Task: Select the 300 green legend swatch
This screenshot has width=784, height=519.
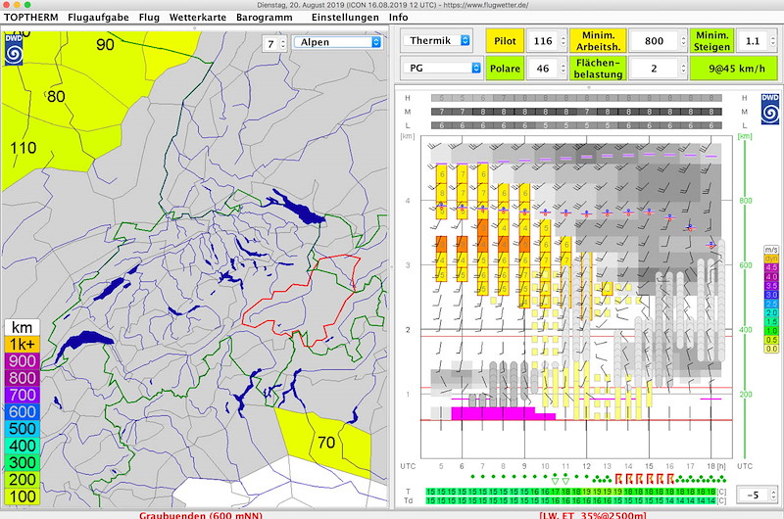Action: [x=22, y=463]
